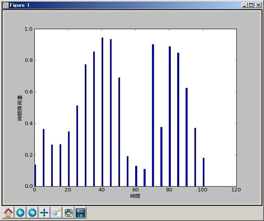Maximize the Figure 1 window

[x=251, y=5]
